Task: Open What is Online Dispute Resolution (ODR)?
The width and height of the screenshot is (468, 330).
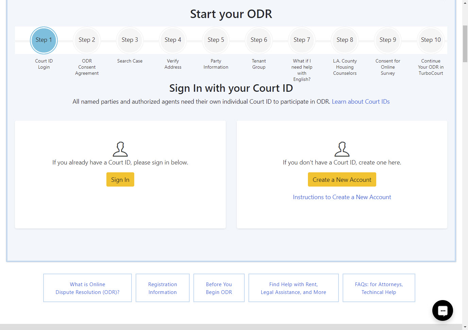Action: (x=87, y=288)
